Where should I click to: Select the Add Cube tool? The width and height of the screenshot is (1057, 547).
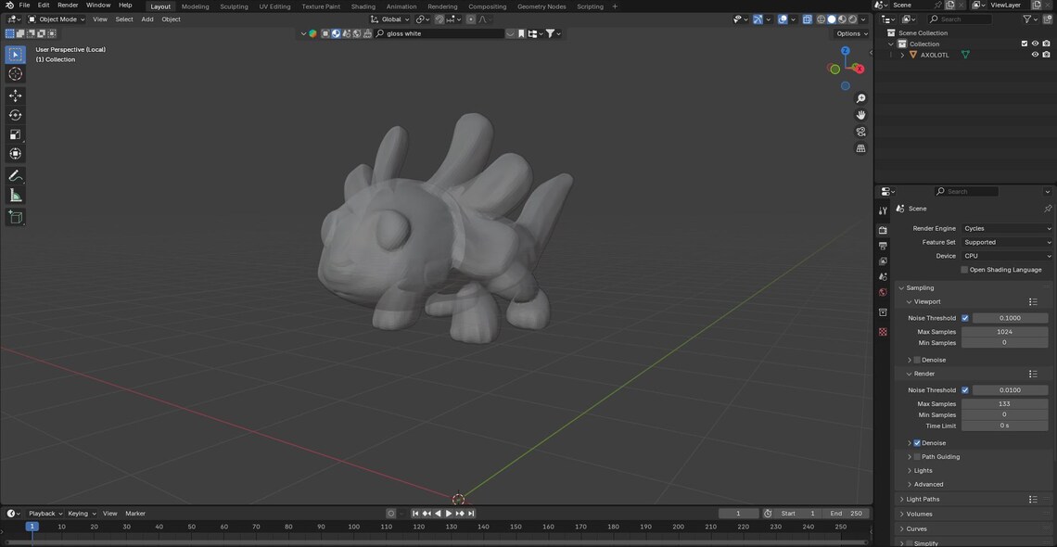[15, 217]
